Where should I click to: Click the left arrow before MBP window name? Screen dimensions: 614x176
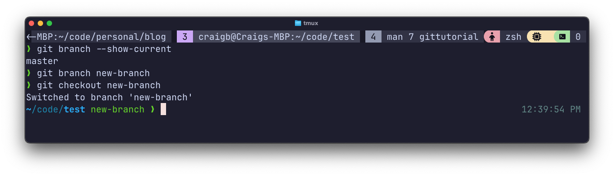pos(31,37)
